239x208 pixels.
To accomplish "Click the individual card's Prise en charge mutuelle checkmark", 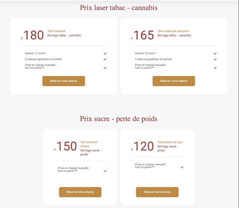I will tap(105, 68).
